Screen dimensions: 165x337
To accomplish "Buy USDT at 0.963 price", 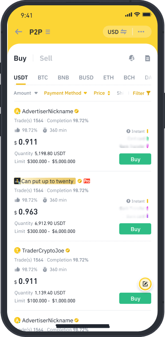I will pyautogui.click(x=135, y=229).
